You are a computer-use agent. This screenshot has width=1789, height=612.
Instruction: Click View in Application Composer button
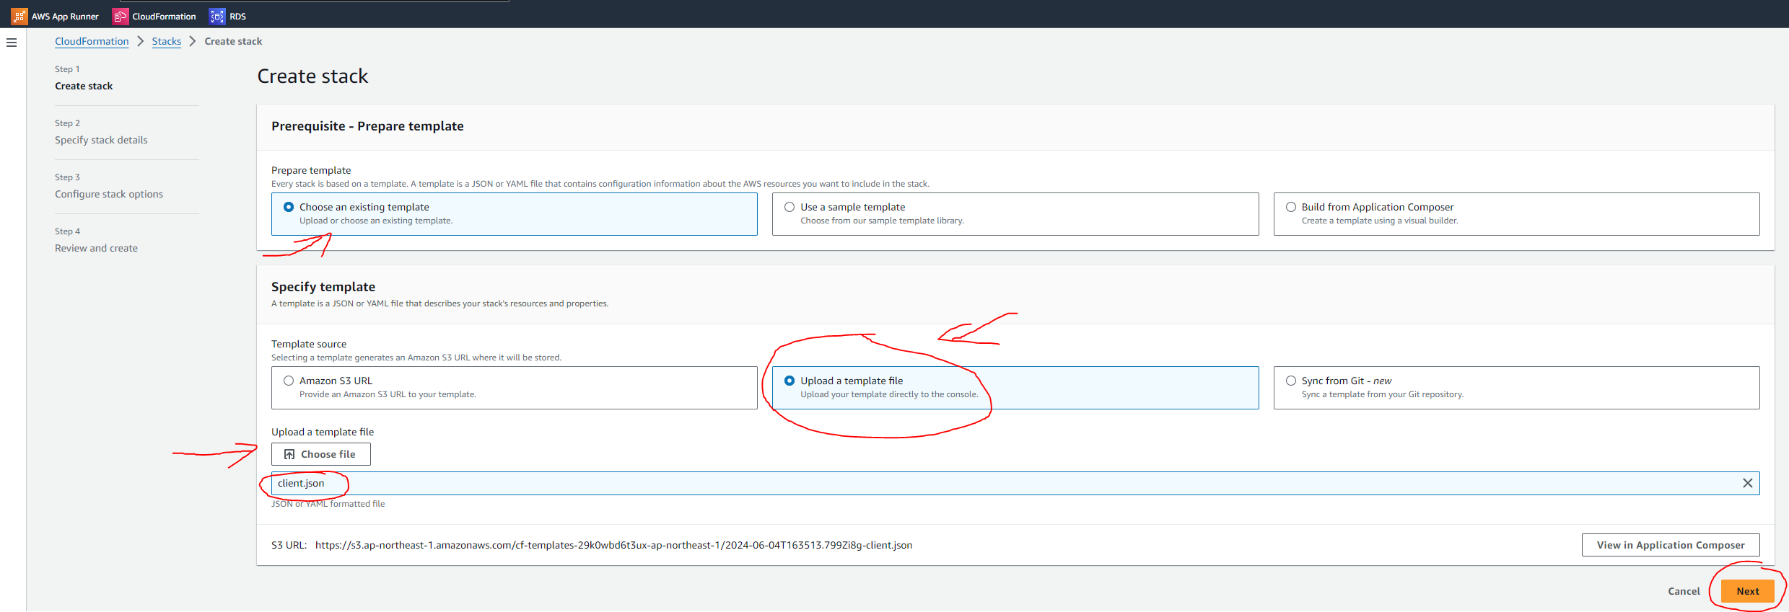[x=1671, y=545]
